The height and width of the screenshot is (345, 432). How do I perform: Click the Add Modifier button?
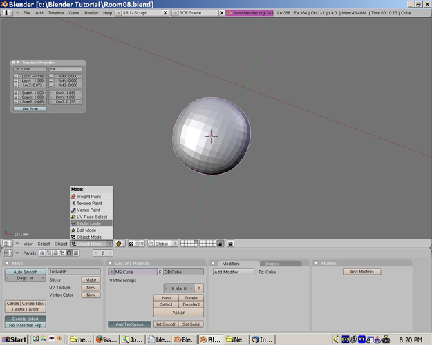[234, 272]
